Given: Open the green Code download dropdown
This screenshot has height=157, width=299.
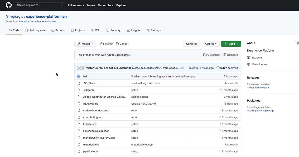Looking at the screenshot, I should pos(231,44).
